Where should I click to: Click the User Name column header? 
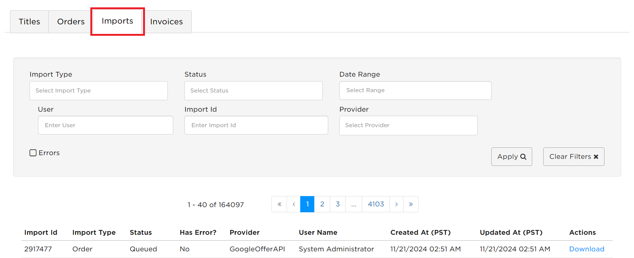tap(318, 233)
